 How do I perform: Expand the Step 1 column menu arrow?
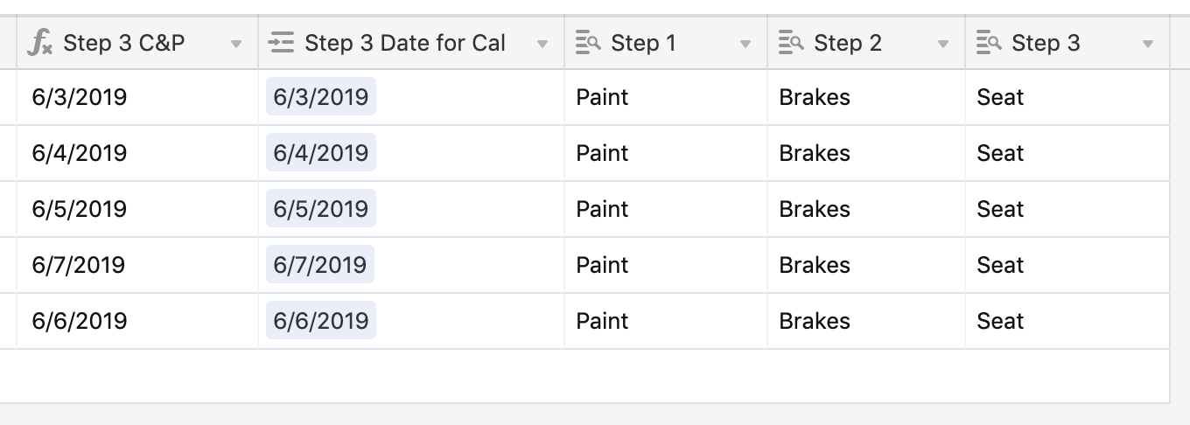(x=745, y=44)
